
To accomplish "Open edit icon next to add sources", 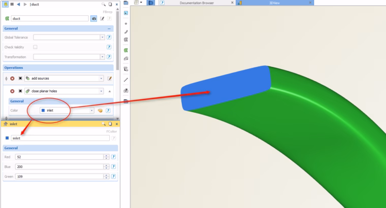I will [x=110, y=79].
